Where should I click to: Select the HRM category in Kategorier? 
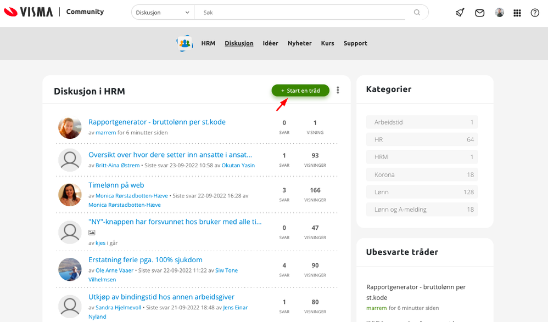[x=422, y=157]
